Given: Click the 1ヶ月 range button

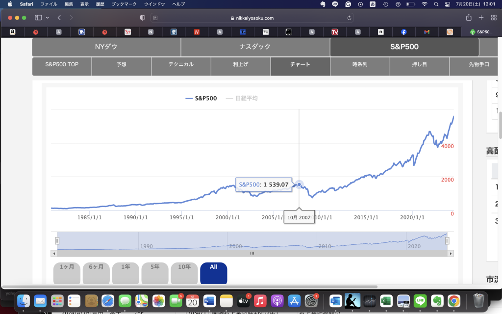Looking at the screenshot, I should (x=67, y=267).
